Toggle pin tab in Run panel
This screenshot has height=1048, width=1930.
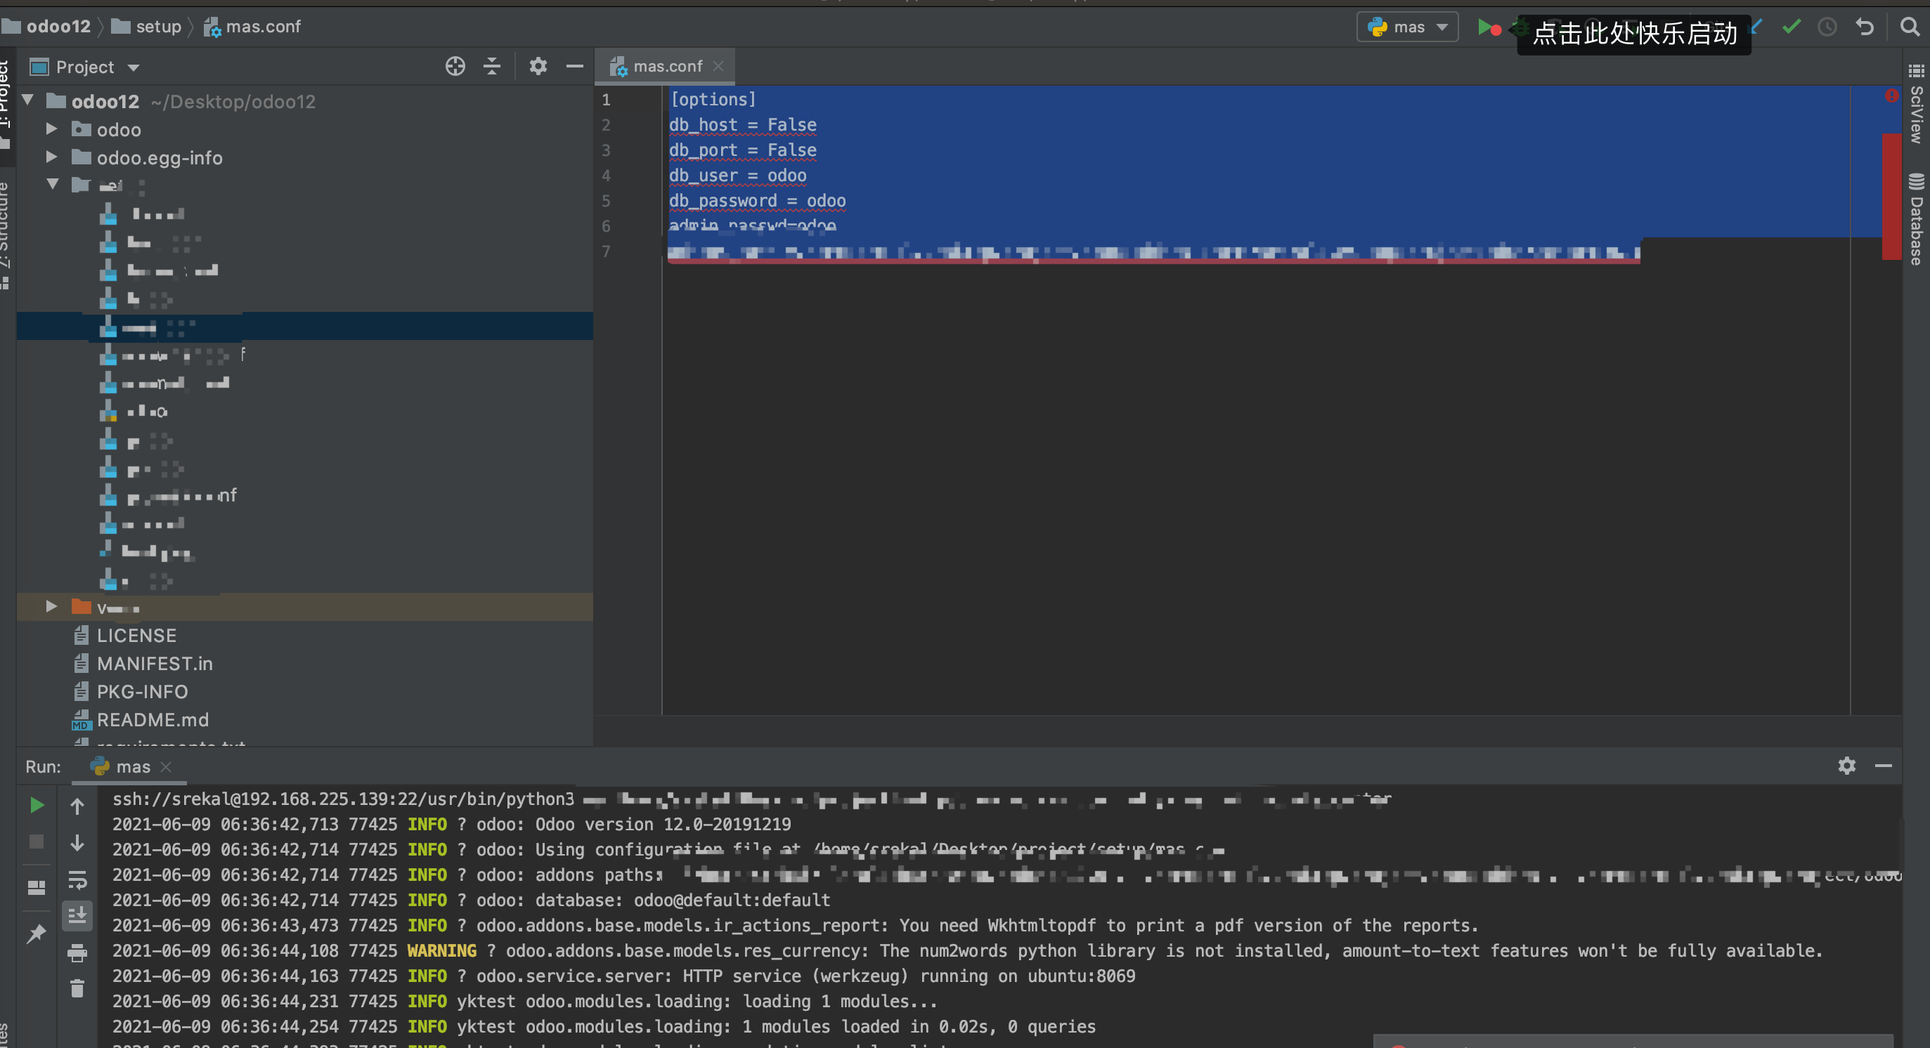(x=36, y=934)
